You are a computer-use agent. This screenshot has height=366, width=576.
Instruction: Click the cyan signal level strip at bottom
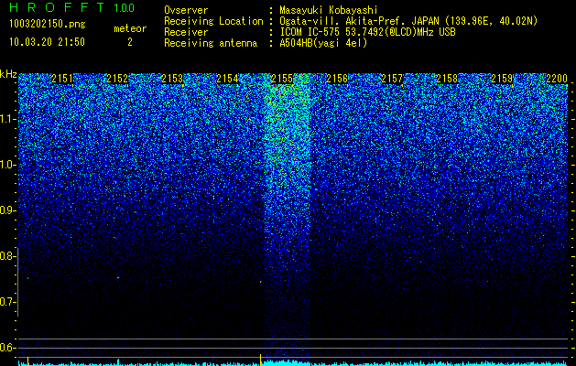coord(294,364)
